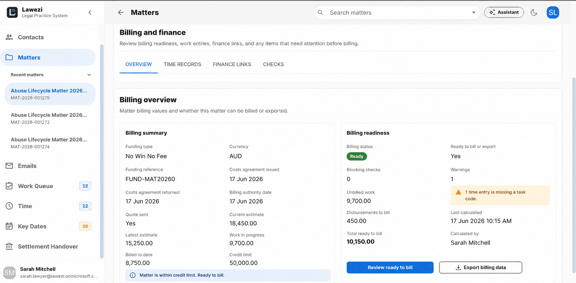Click last calculated 17 Jun 2026 10:15 AM
The width and height of the screenshot is (576, 283).
[x=481, y=221]
